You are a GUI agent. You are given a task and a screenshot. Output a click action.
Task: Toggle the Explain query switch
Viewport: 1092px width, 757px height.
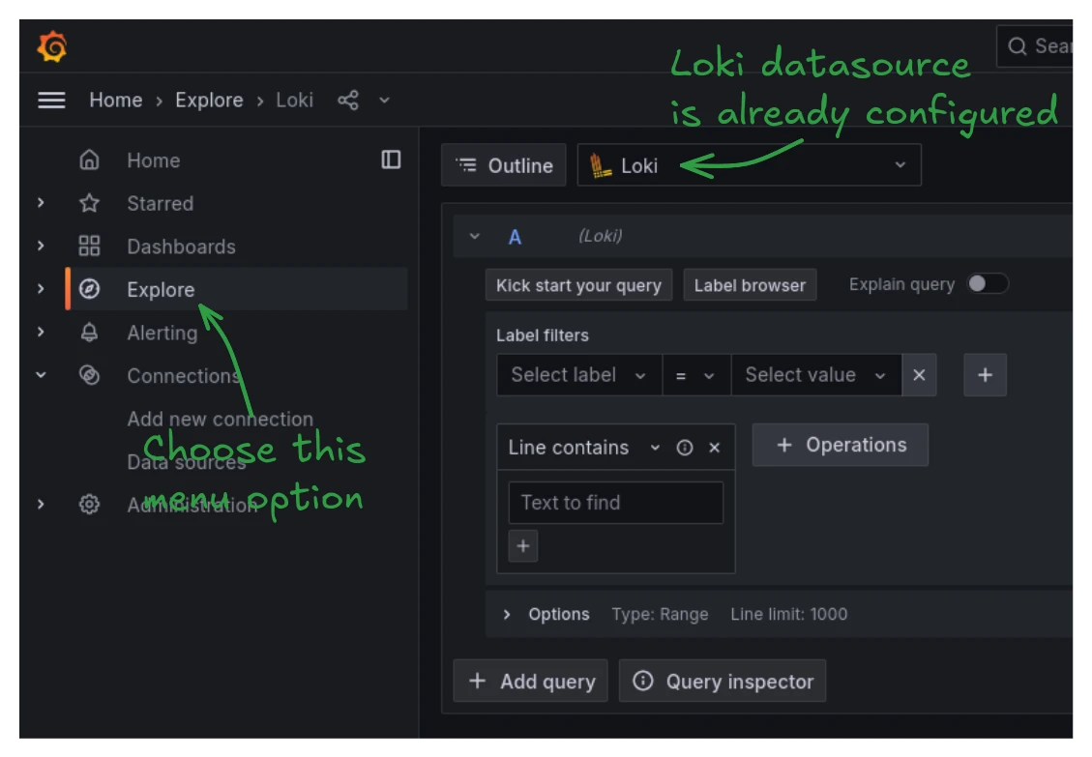(988, 284)
